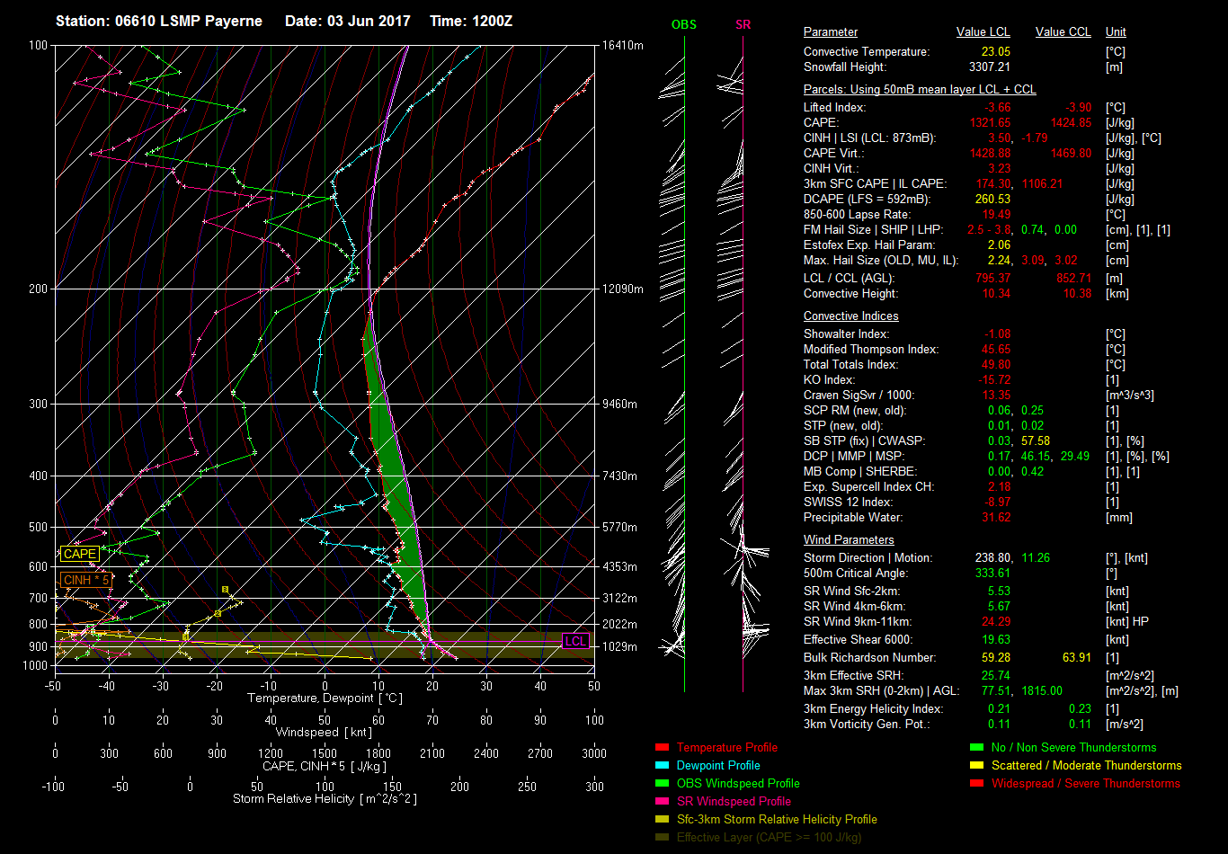Click the cyan Dewpoint Profile legend swatch
Image resolution: width=1228 pixels, height=854 pixels.
(663, 765)
